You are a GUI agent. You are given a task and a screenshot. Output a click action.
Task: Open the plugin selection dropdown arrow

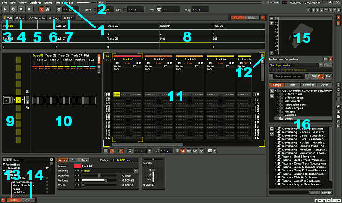point(321,65)
